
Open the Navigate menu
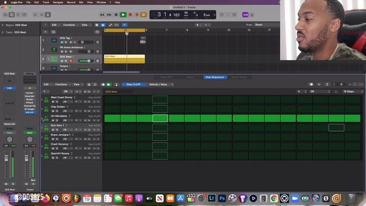(x=58, y=2)
